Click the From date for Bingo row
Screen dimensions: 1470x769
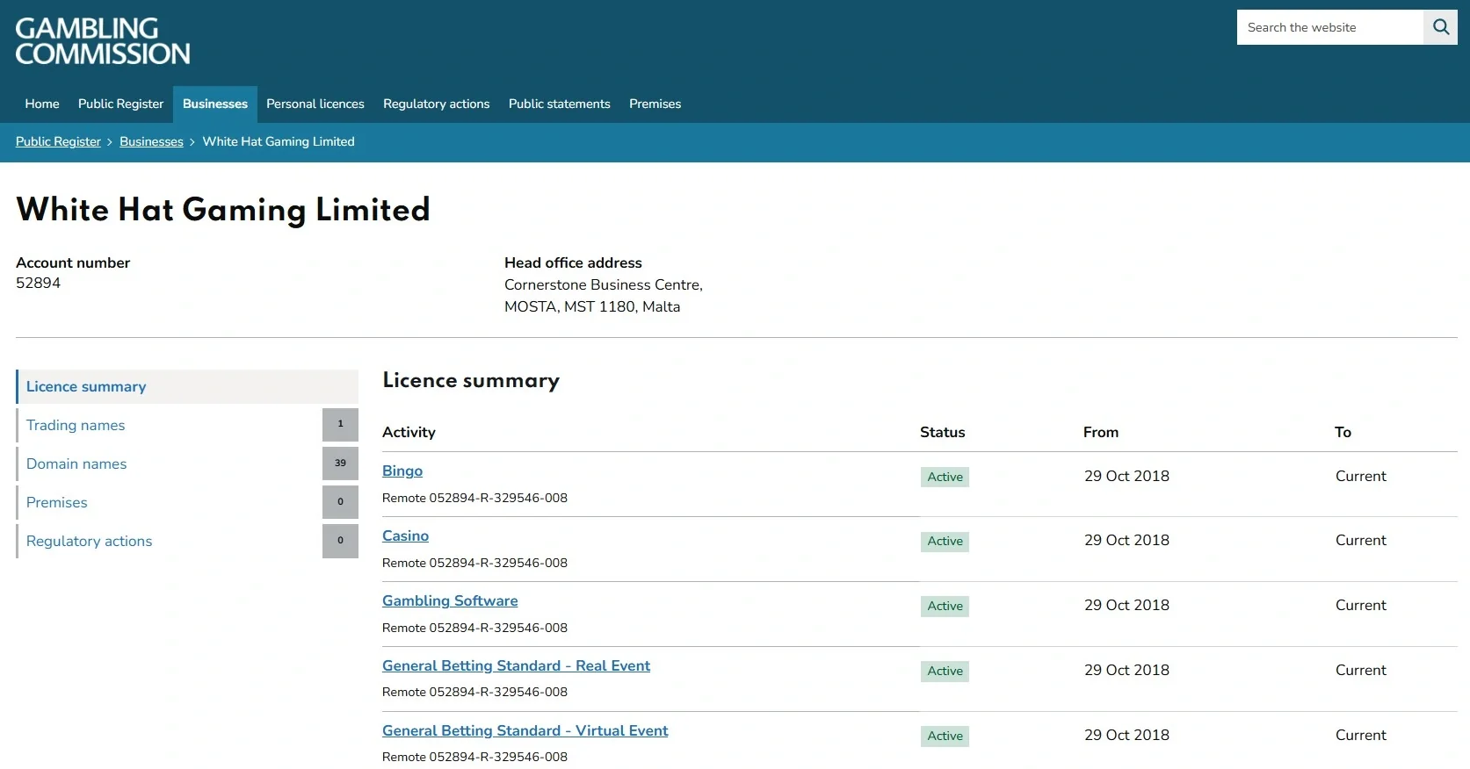point(1126,476)
